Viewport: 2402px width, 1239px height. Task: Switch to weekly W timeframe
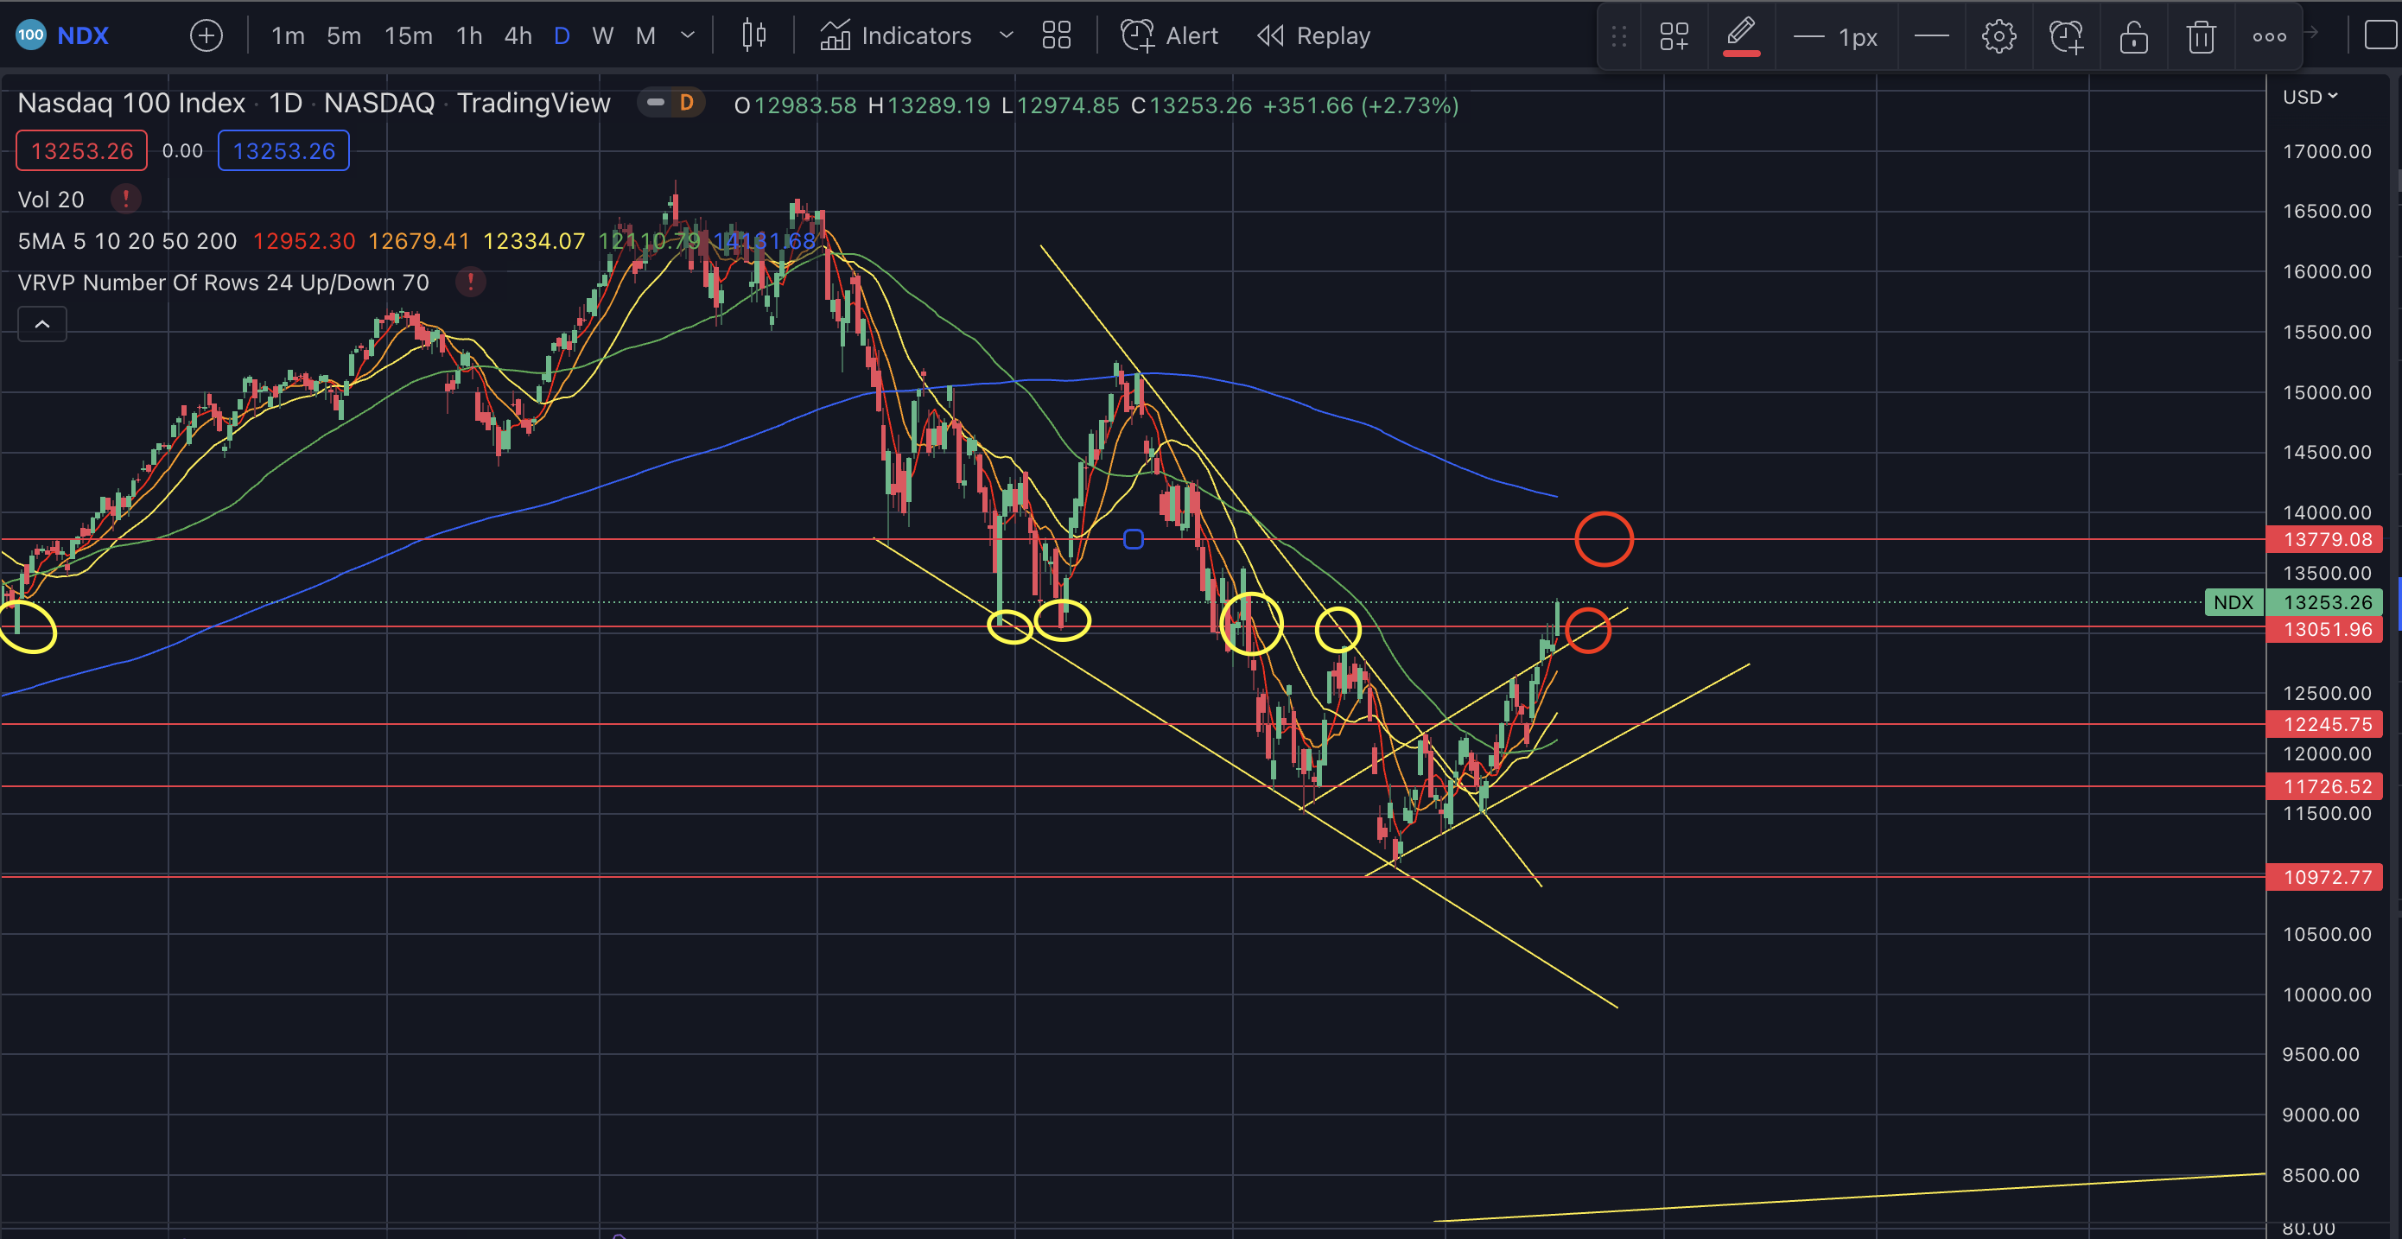(x=602, y=35)
